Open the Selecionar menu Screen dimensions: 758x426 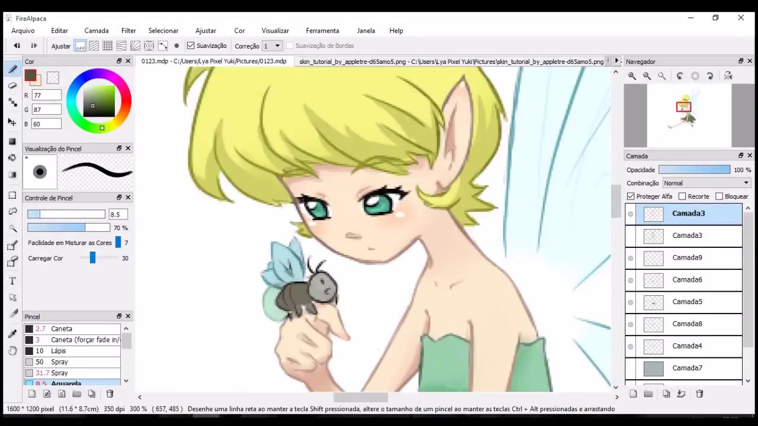(x=163, y=31)
